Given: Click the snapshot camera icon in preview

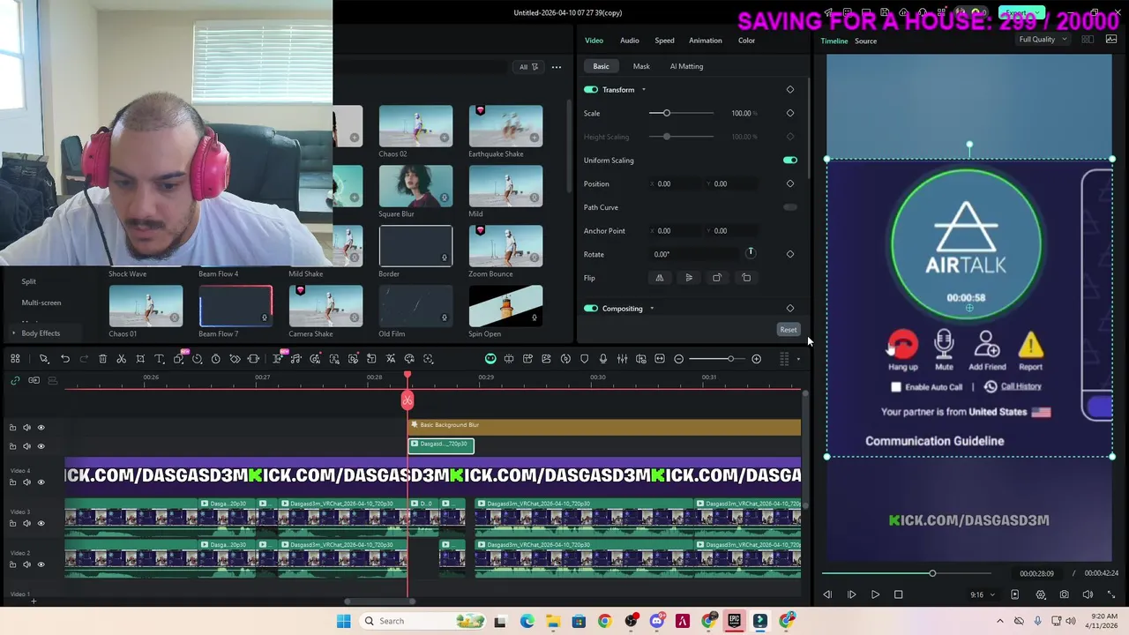Looking at the screenshot, I should click(1065, 594).
